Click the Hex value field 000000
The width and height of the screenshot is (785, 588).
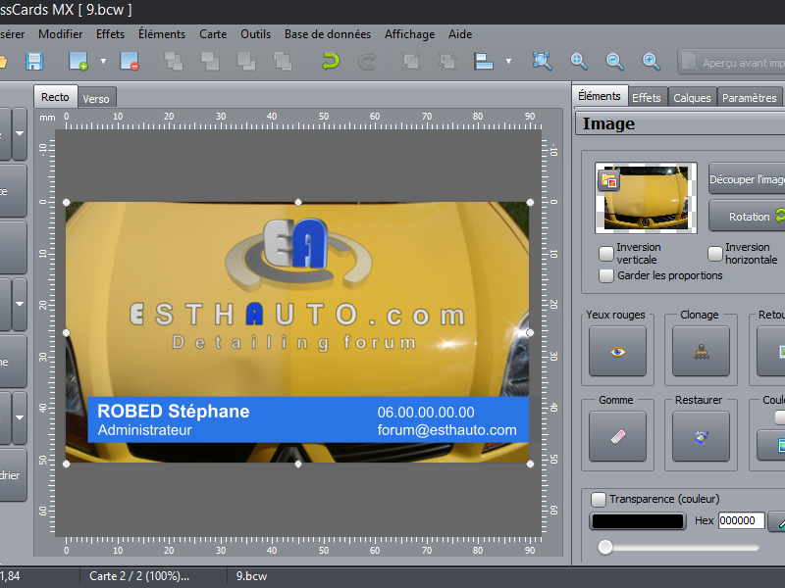point(742,520)
